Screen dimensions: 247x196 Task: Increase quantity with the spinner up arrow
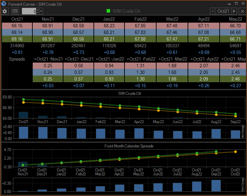37,10
